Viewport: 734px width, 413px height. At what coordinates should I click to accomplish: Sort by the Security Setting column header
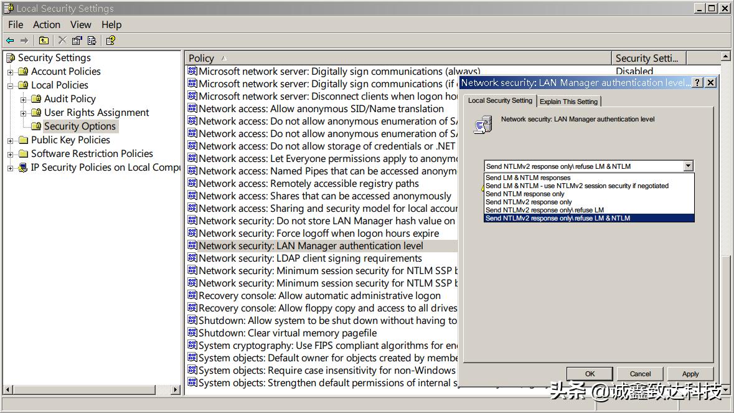pyautogui.click(x=649, y=58)
